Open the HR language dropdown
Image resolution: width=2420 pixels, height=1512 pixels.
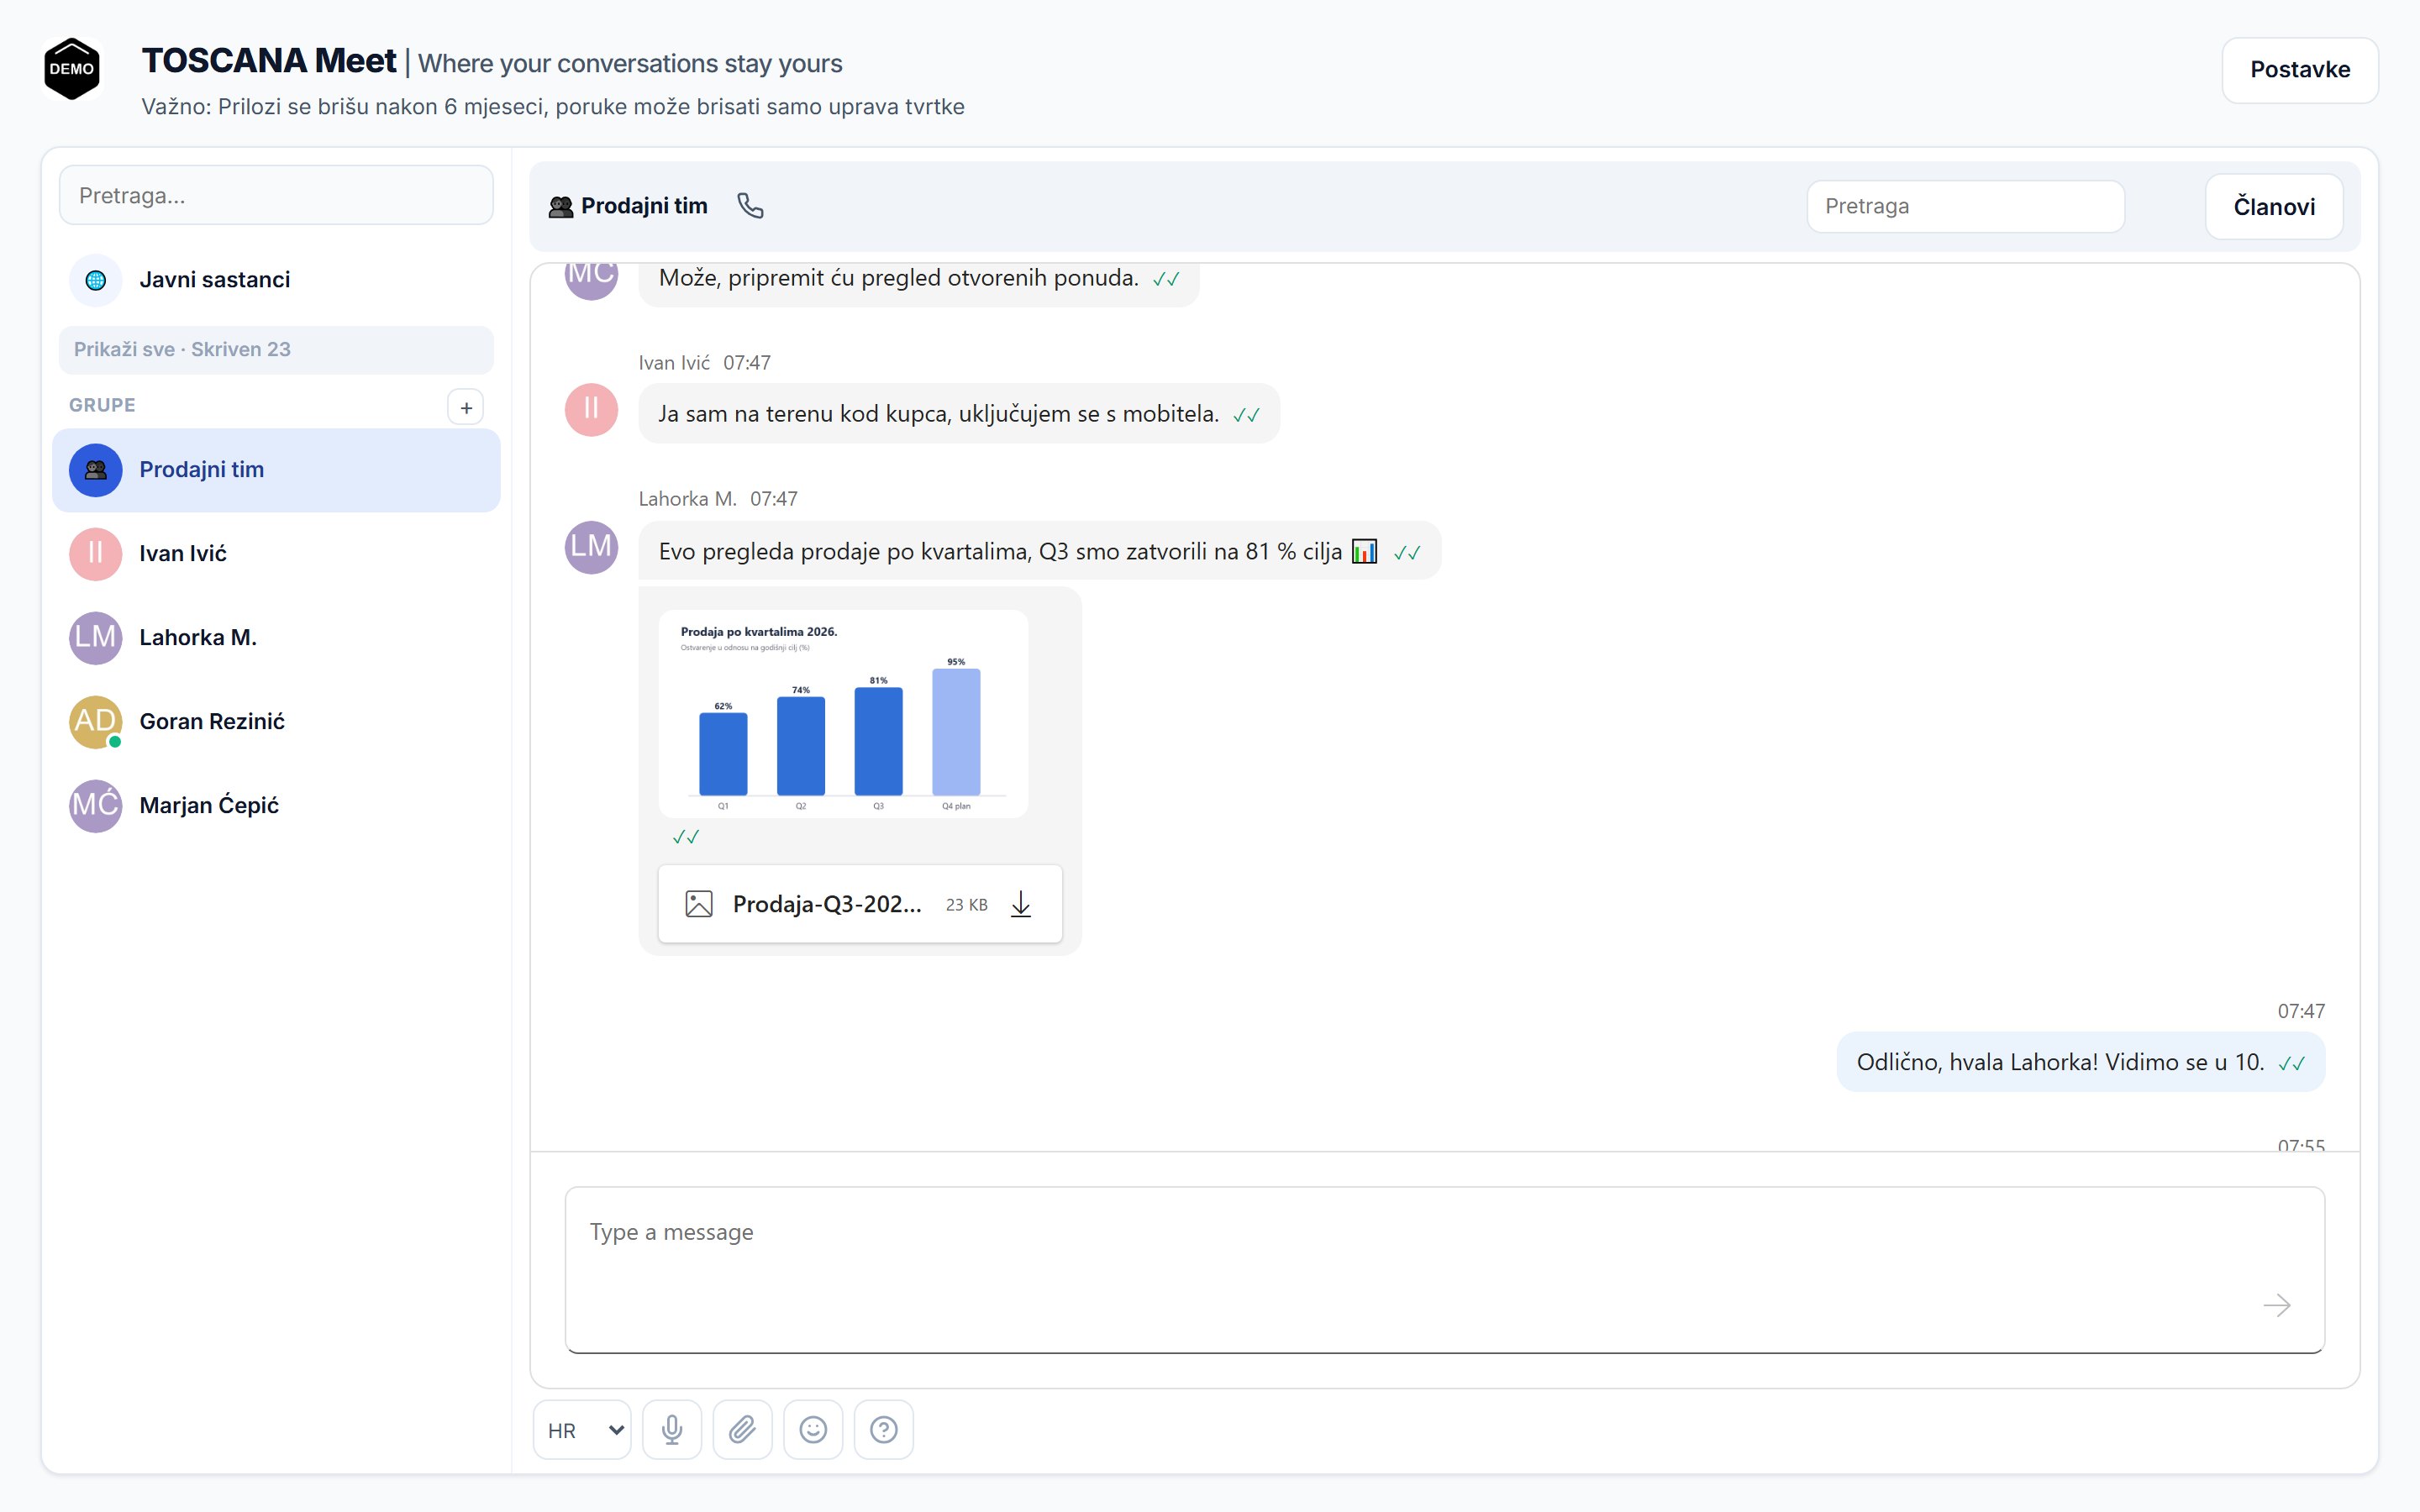pos(583,1430)
